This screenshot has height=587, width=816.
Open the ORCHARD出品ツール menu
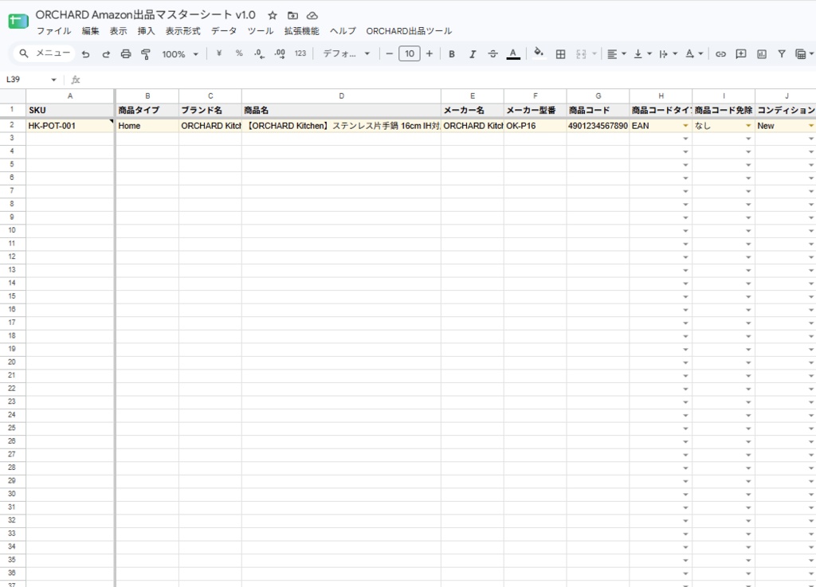pos(409,31)
